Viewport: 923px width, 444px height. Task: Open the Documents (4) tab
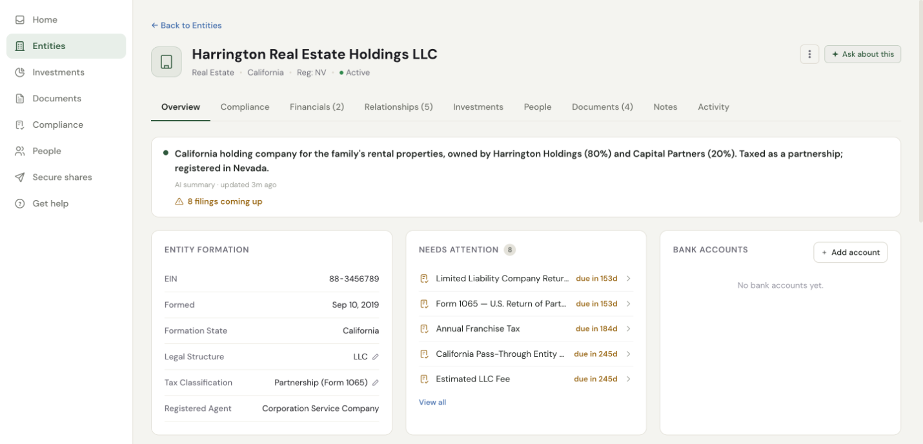pyautogui.click(x=602, y=107)
